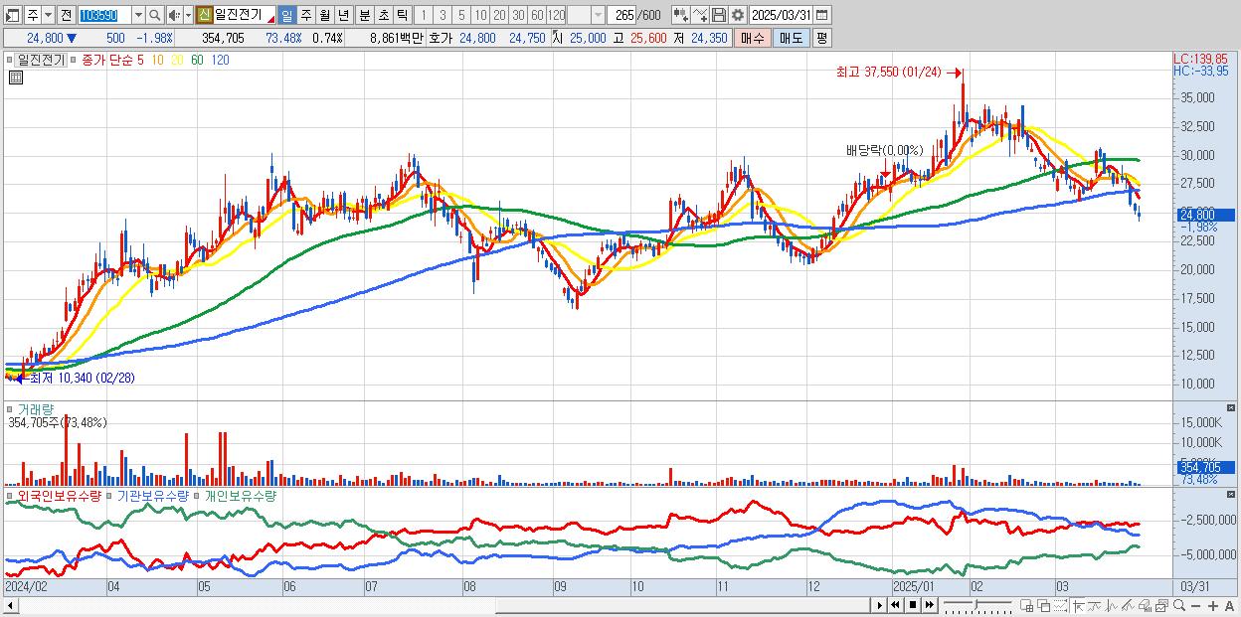Select the 일 daily period tab

pyautogui.click(x=286, y=15)
